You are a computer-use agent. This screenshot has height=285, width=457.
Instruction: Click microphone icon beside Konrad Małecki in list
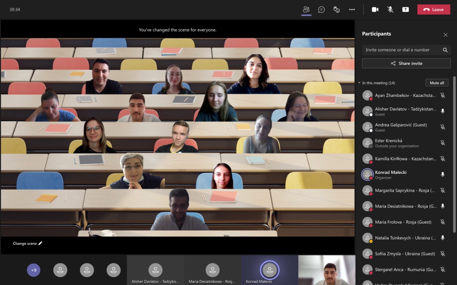443,175
